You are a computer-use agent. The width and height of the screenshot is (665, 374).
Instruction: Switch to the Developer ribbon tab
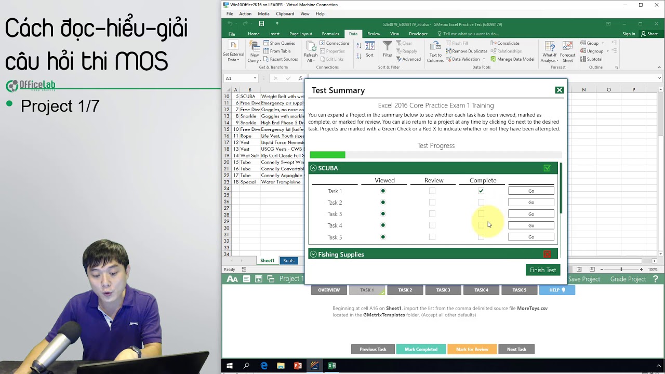click(418, 34)
